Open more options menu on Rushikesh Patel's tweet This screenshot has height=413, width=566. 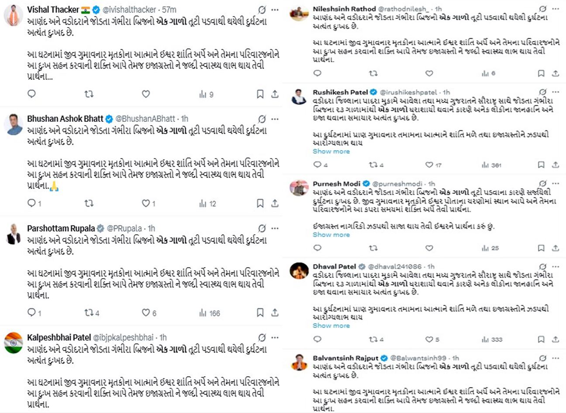coord(556,92)
